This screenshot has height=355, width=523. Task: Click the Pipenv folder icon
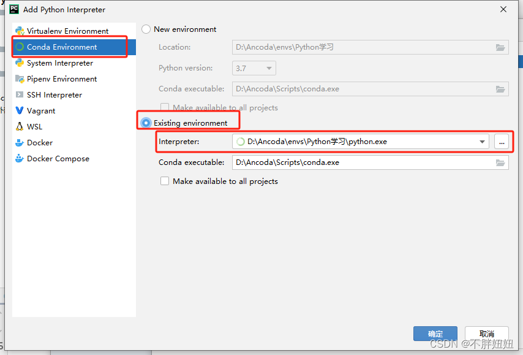click(x=20, y=79)
